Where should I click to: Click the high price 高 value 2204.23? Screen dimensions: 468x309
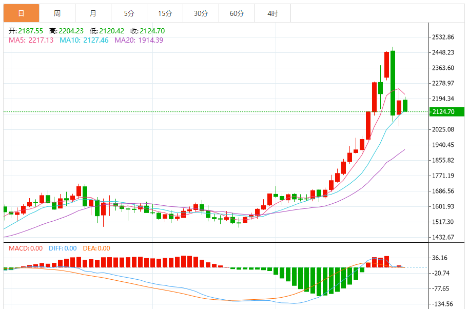click(x=70, y=31)
